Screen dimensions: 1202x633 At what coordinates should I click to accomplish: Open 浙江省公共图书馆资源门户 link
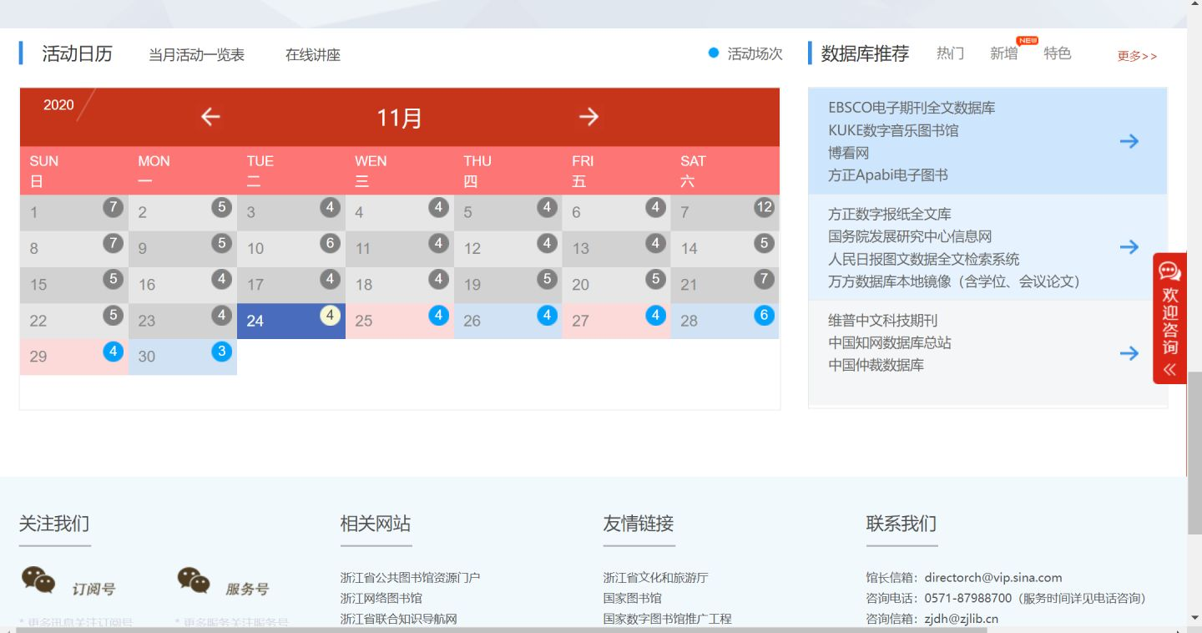(x=410, y=577)
